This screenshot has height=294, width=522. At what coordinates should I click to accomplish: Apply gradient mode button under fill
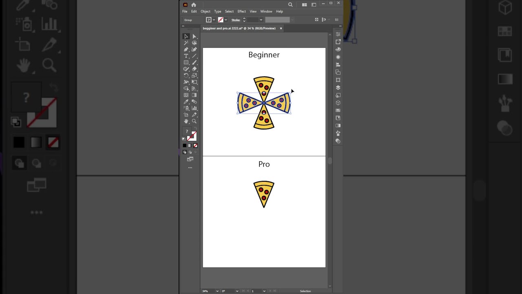(x=190, y=145)
